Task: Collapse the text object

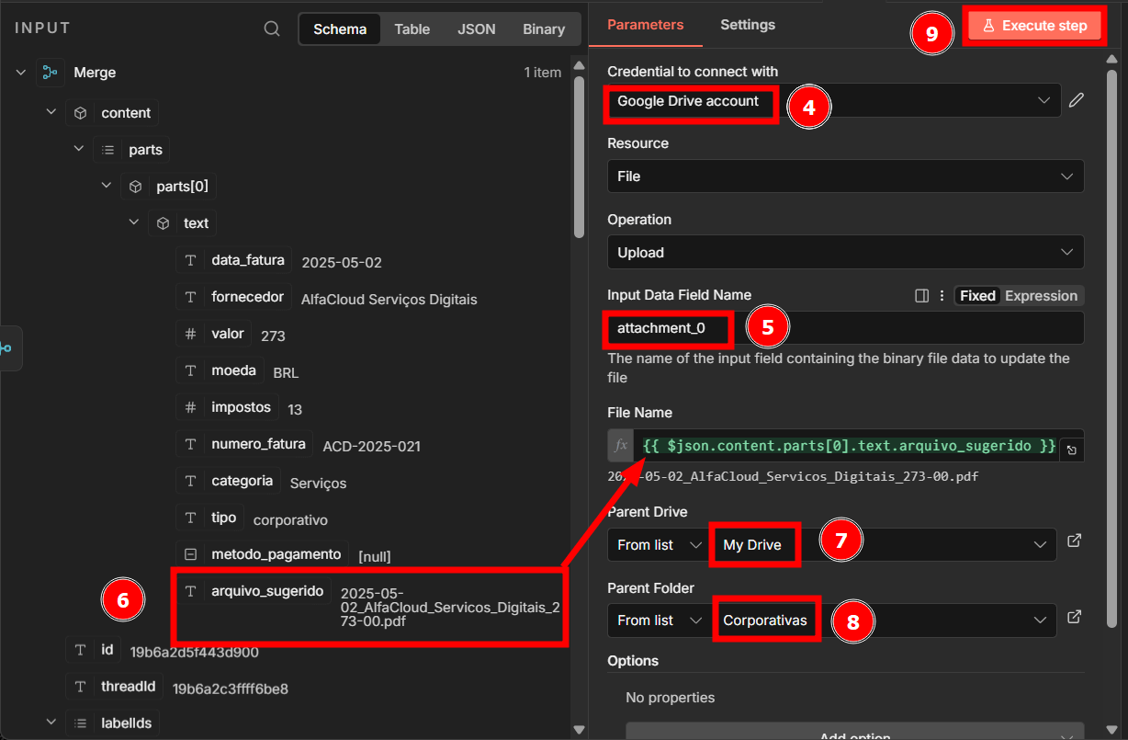Action: 135,223
